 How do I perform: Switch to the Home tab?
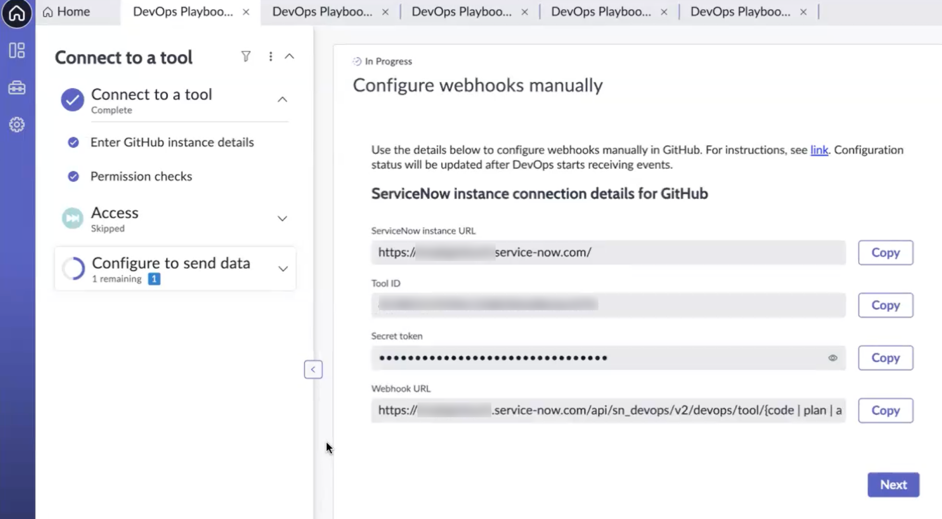(x=66, y=12)
